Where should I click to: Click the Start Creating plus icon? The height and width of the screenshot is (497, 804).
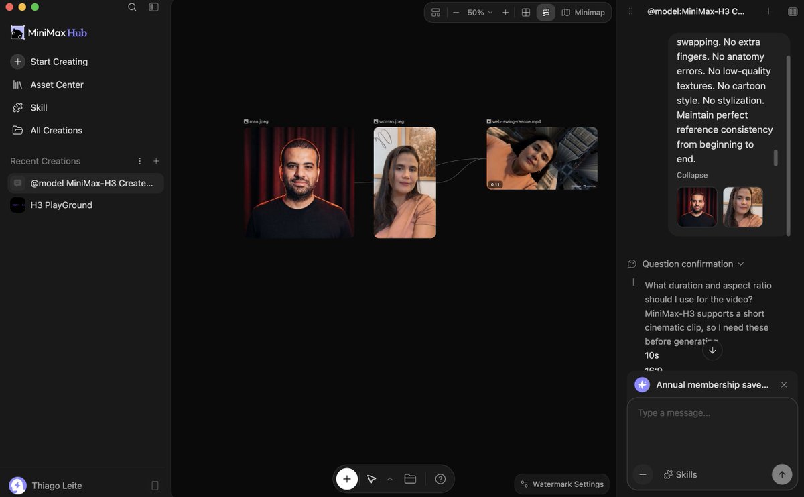pyautogui.click(x=17, y=62)
